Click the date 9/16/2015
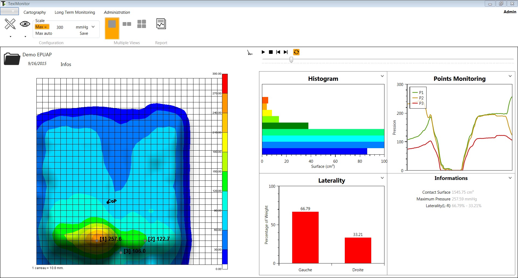518x278 pixels. point(37,64)
